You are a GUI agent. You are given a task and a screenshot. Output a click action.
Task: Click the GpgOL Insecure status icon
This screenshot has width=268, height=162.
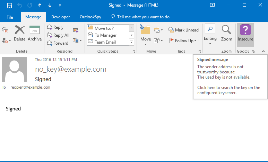(245, 33)
